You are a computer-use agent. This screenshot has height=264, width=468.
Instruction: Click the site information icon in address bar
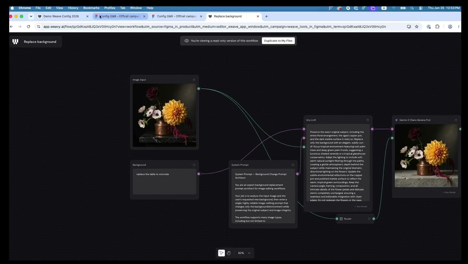click(x=39, y=27)
